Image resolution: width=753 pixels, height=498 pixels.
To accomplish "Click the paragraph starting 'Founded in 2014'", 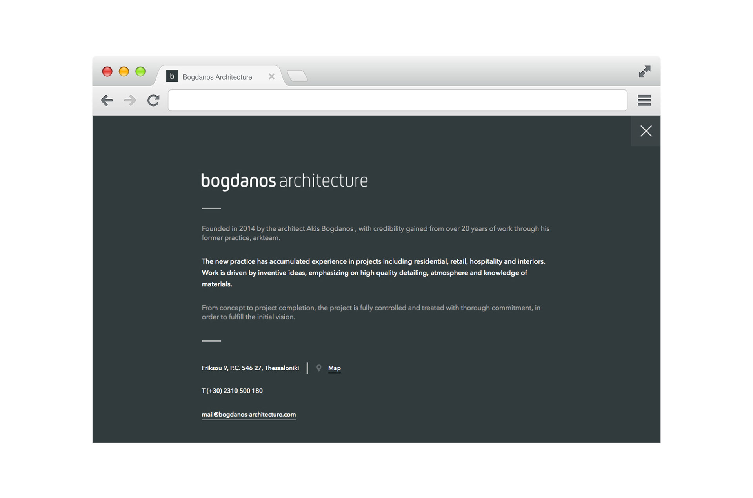I will (375, 233).
